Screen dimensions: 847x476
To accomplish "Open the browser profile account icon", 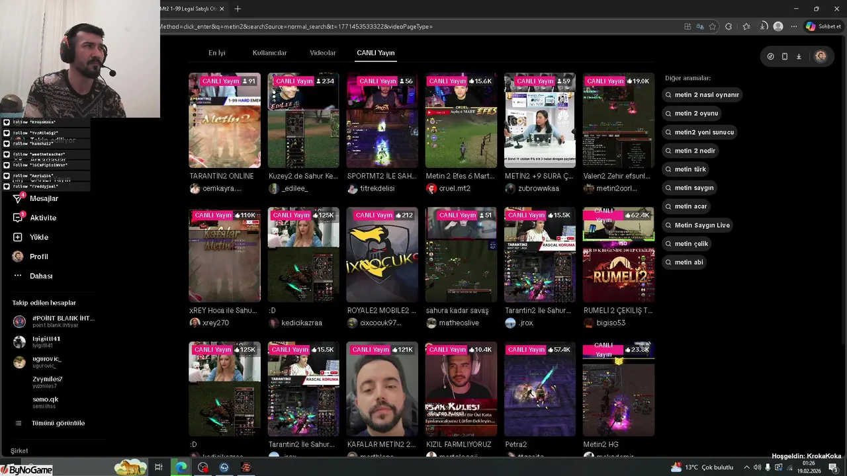I will (778, 26).
